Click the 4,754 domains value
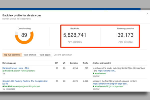This screenshot has height=100, width=150. click(x=75, y=68)
